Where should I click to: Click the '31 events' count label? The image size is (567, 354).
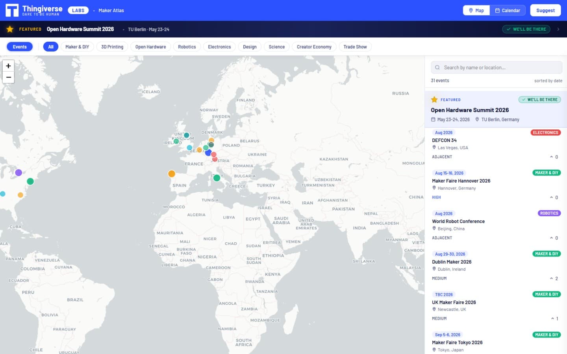tap(440, 81)
